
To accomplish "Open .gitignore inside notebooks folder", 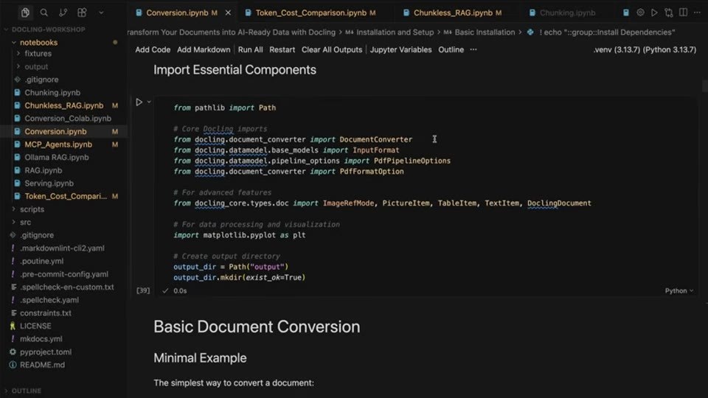I will 41,80.
